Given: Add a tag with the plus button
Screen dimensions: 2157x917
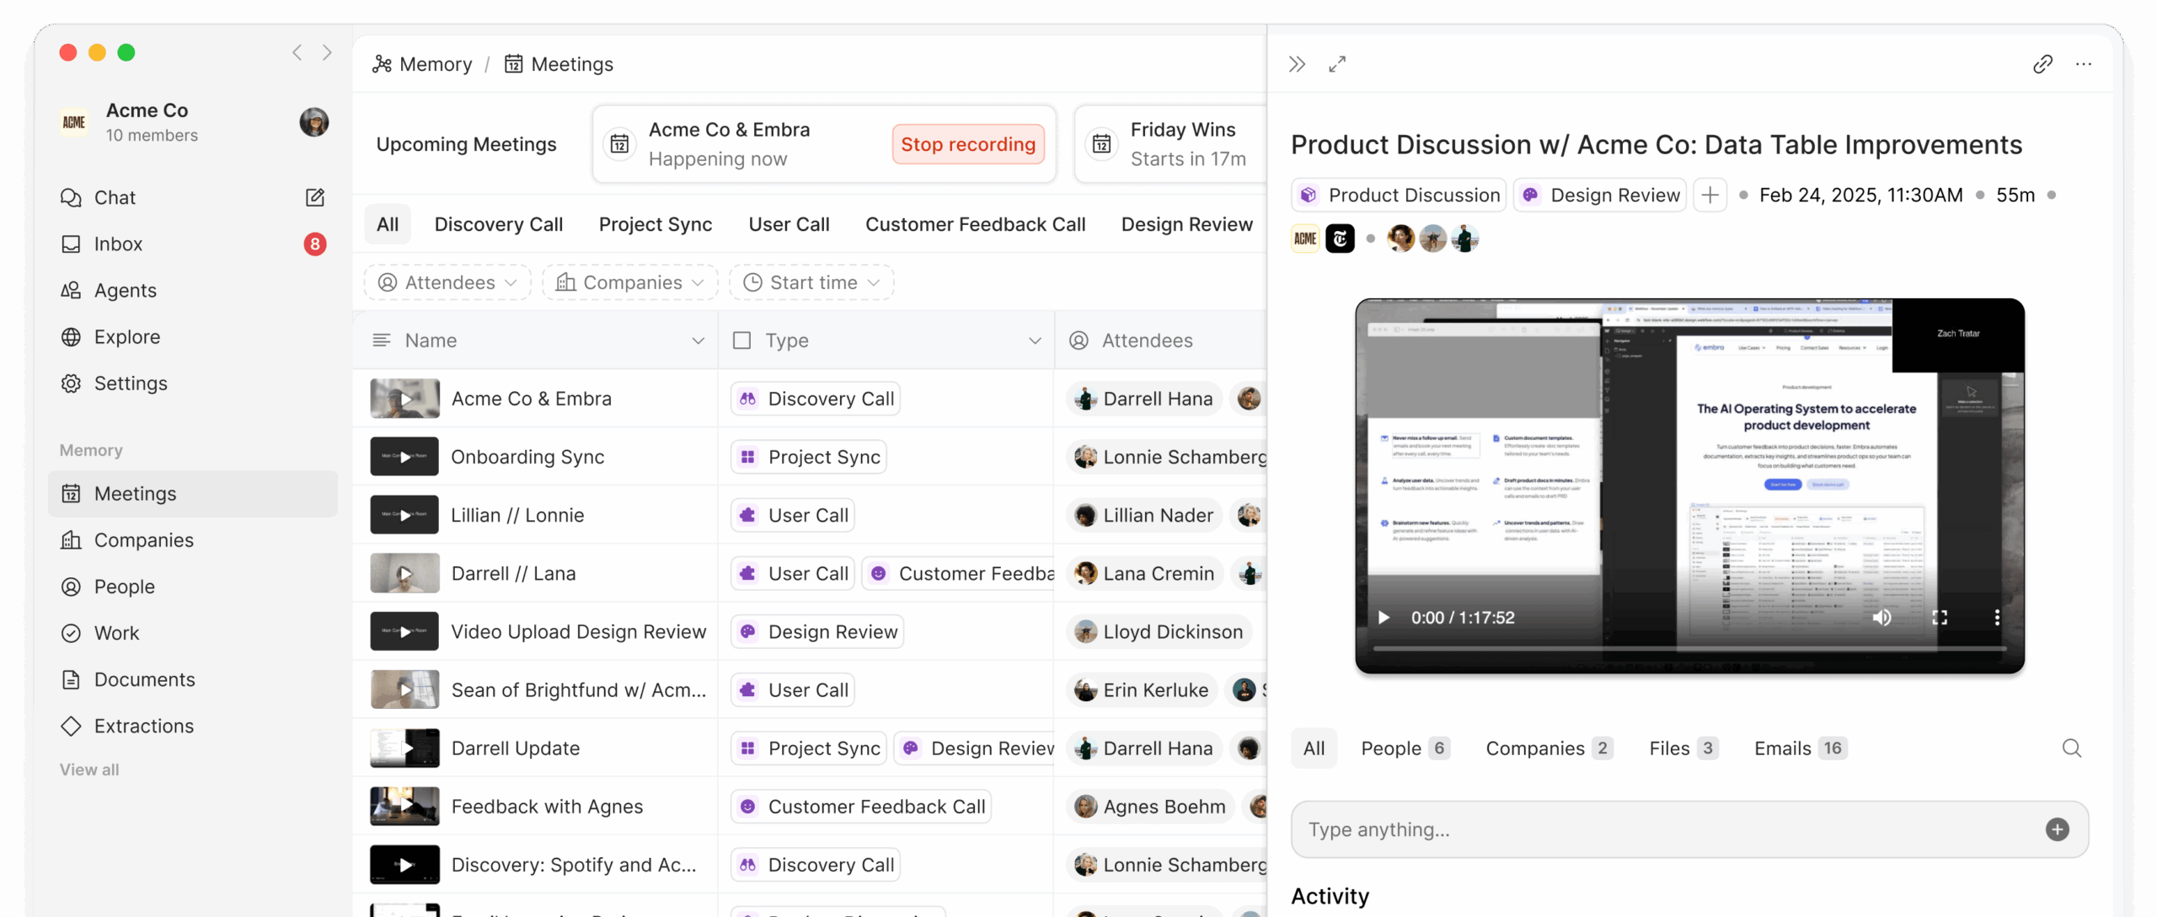Looking at the screenshot, I should pos(1710,196).
